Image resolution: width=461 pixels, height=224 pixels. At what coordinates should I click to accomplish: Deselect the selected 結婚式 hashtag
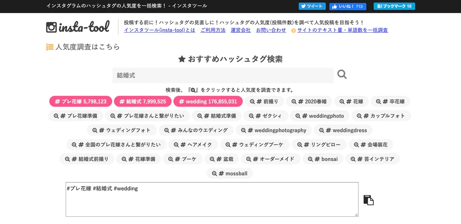point(143,102)
